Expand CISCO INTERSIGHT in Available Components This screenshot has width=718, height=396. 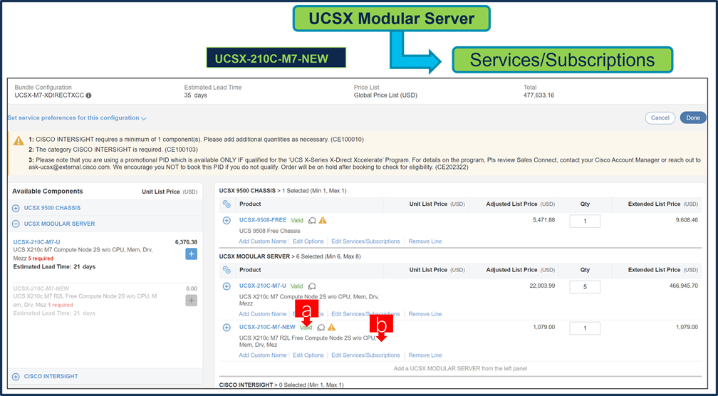(16, 377)
